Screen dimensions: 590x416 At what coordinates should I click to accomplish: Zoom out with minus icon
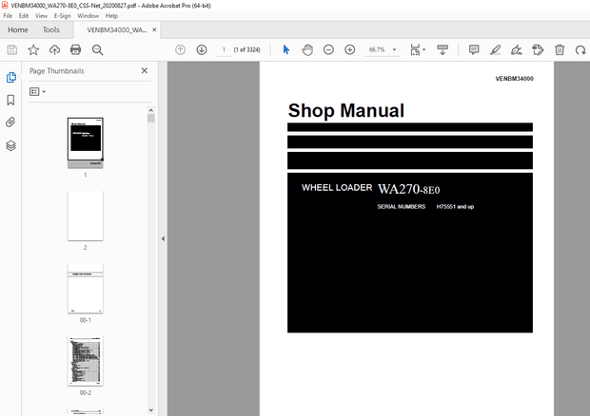(x=328, y=49)
